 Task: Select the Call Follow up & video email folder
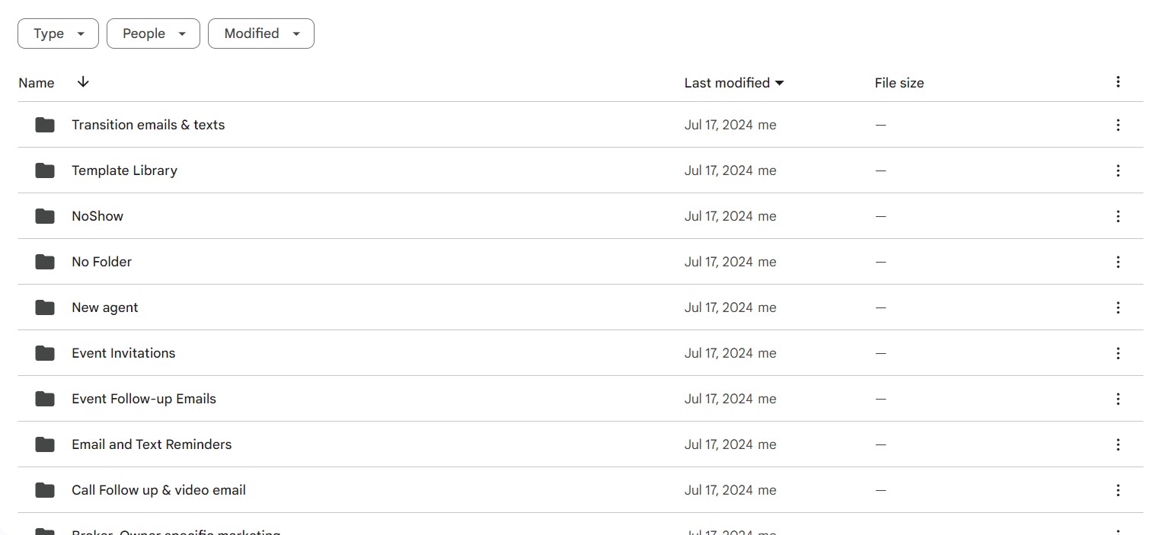coord(158,490)
